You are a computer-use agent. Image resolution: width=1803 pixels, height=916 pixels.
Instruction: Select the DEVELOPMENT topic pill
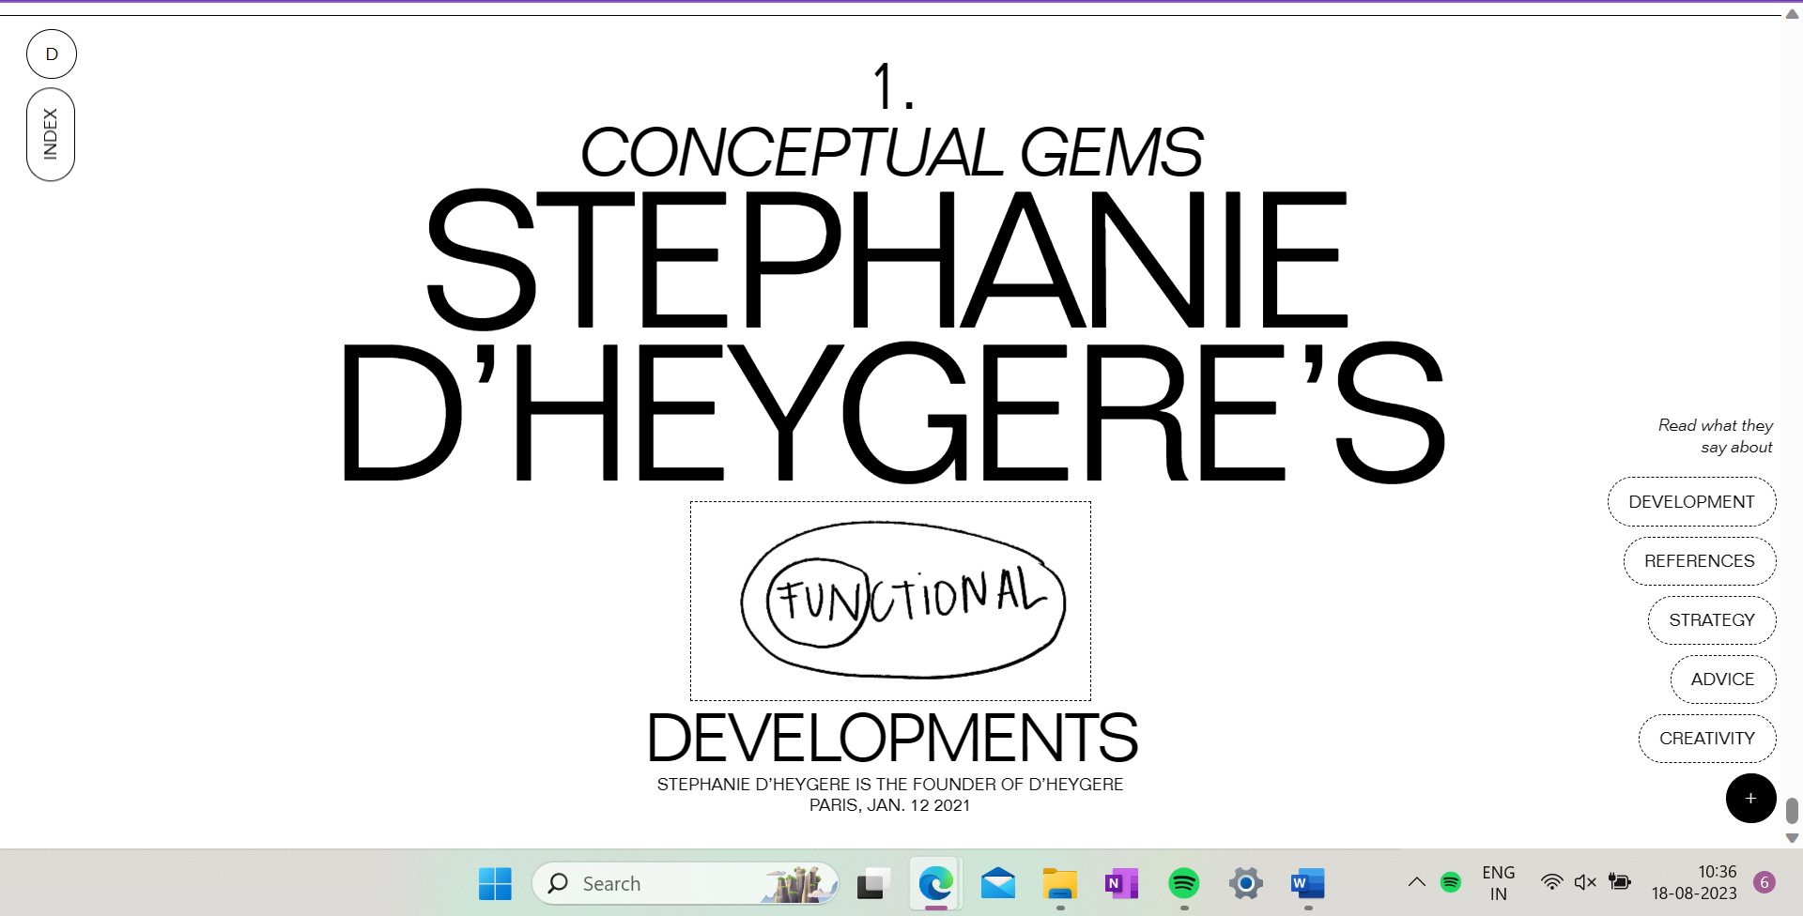[1691, 502]
